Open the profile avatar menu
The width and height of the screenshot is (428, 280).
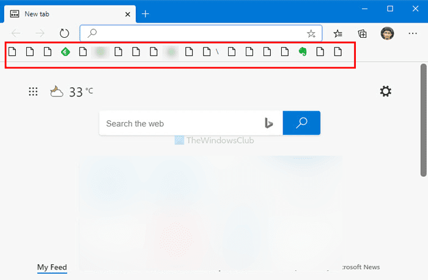[x=387, y=33]
